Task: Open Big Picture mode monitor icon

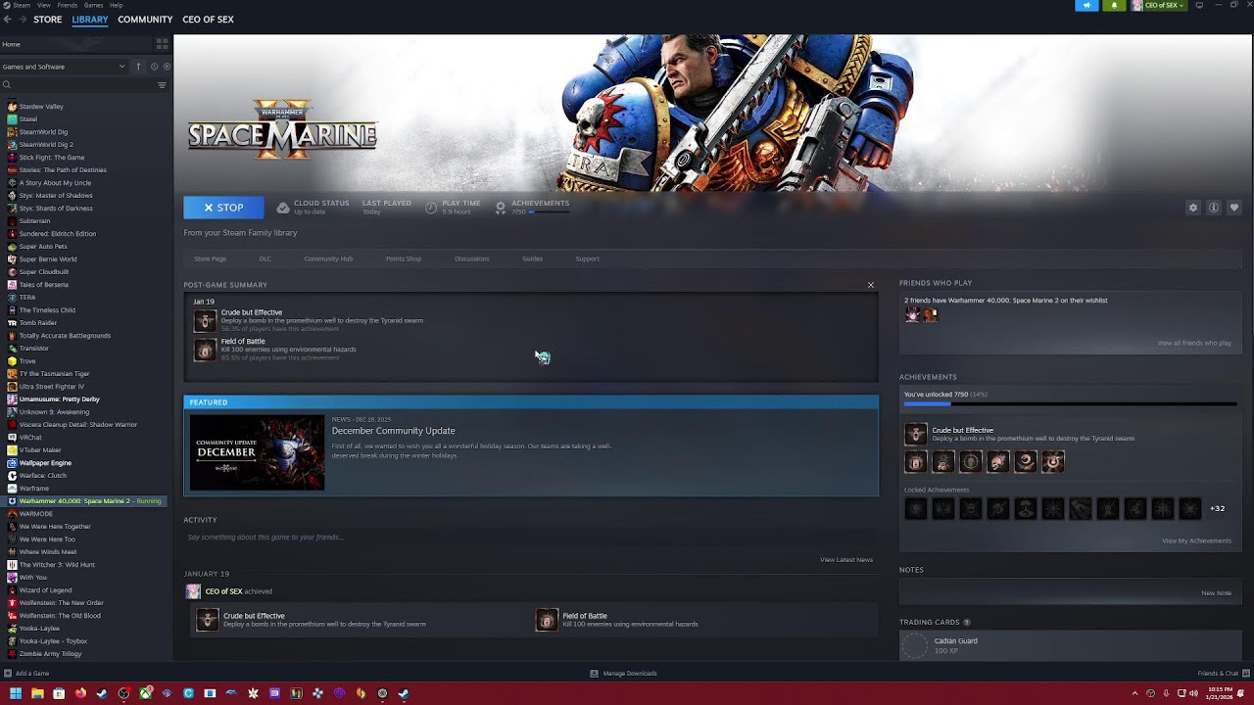Action: [1199, 5]
